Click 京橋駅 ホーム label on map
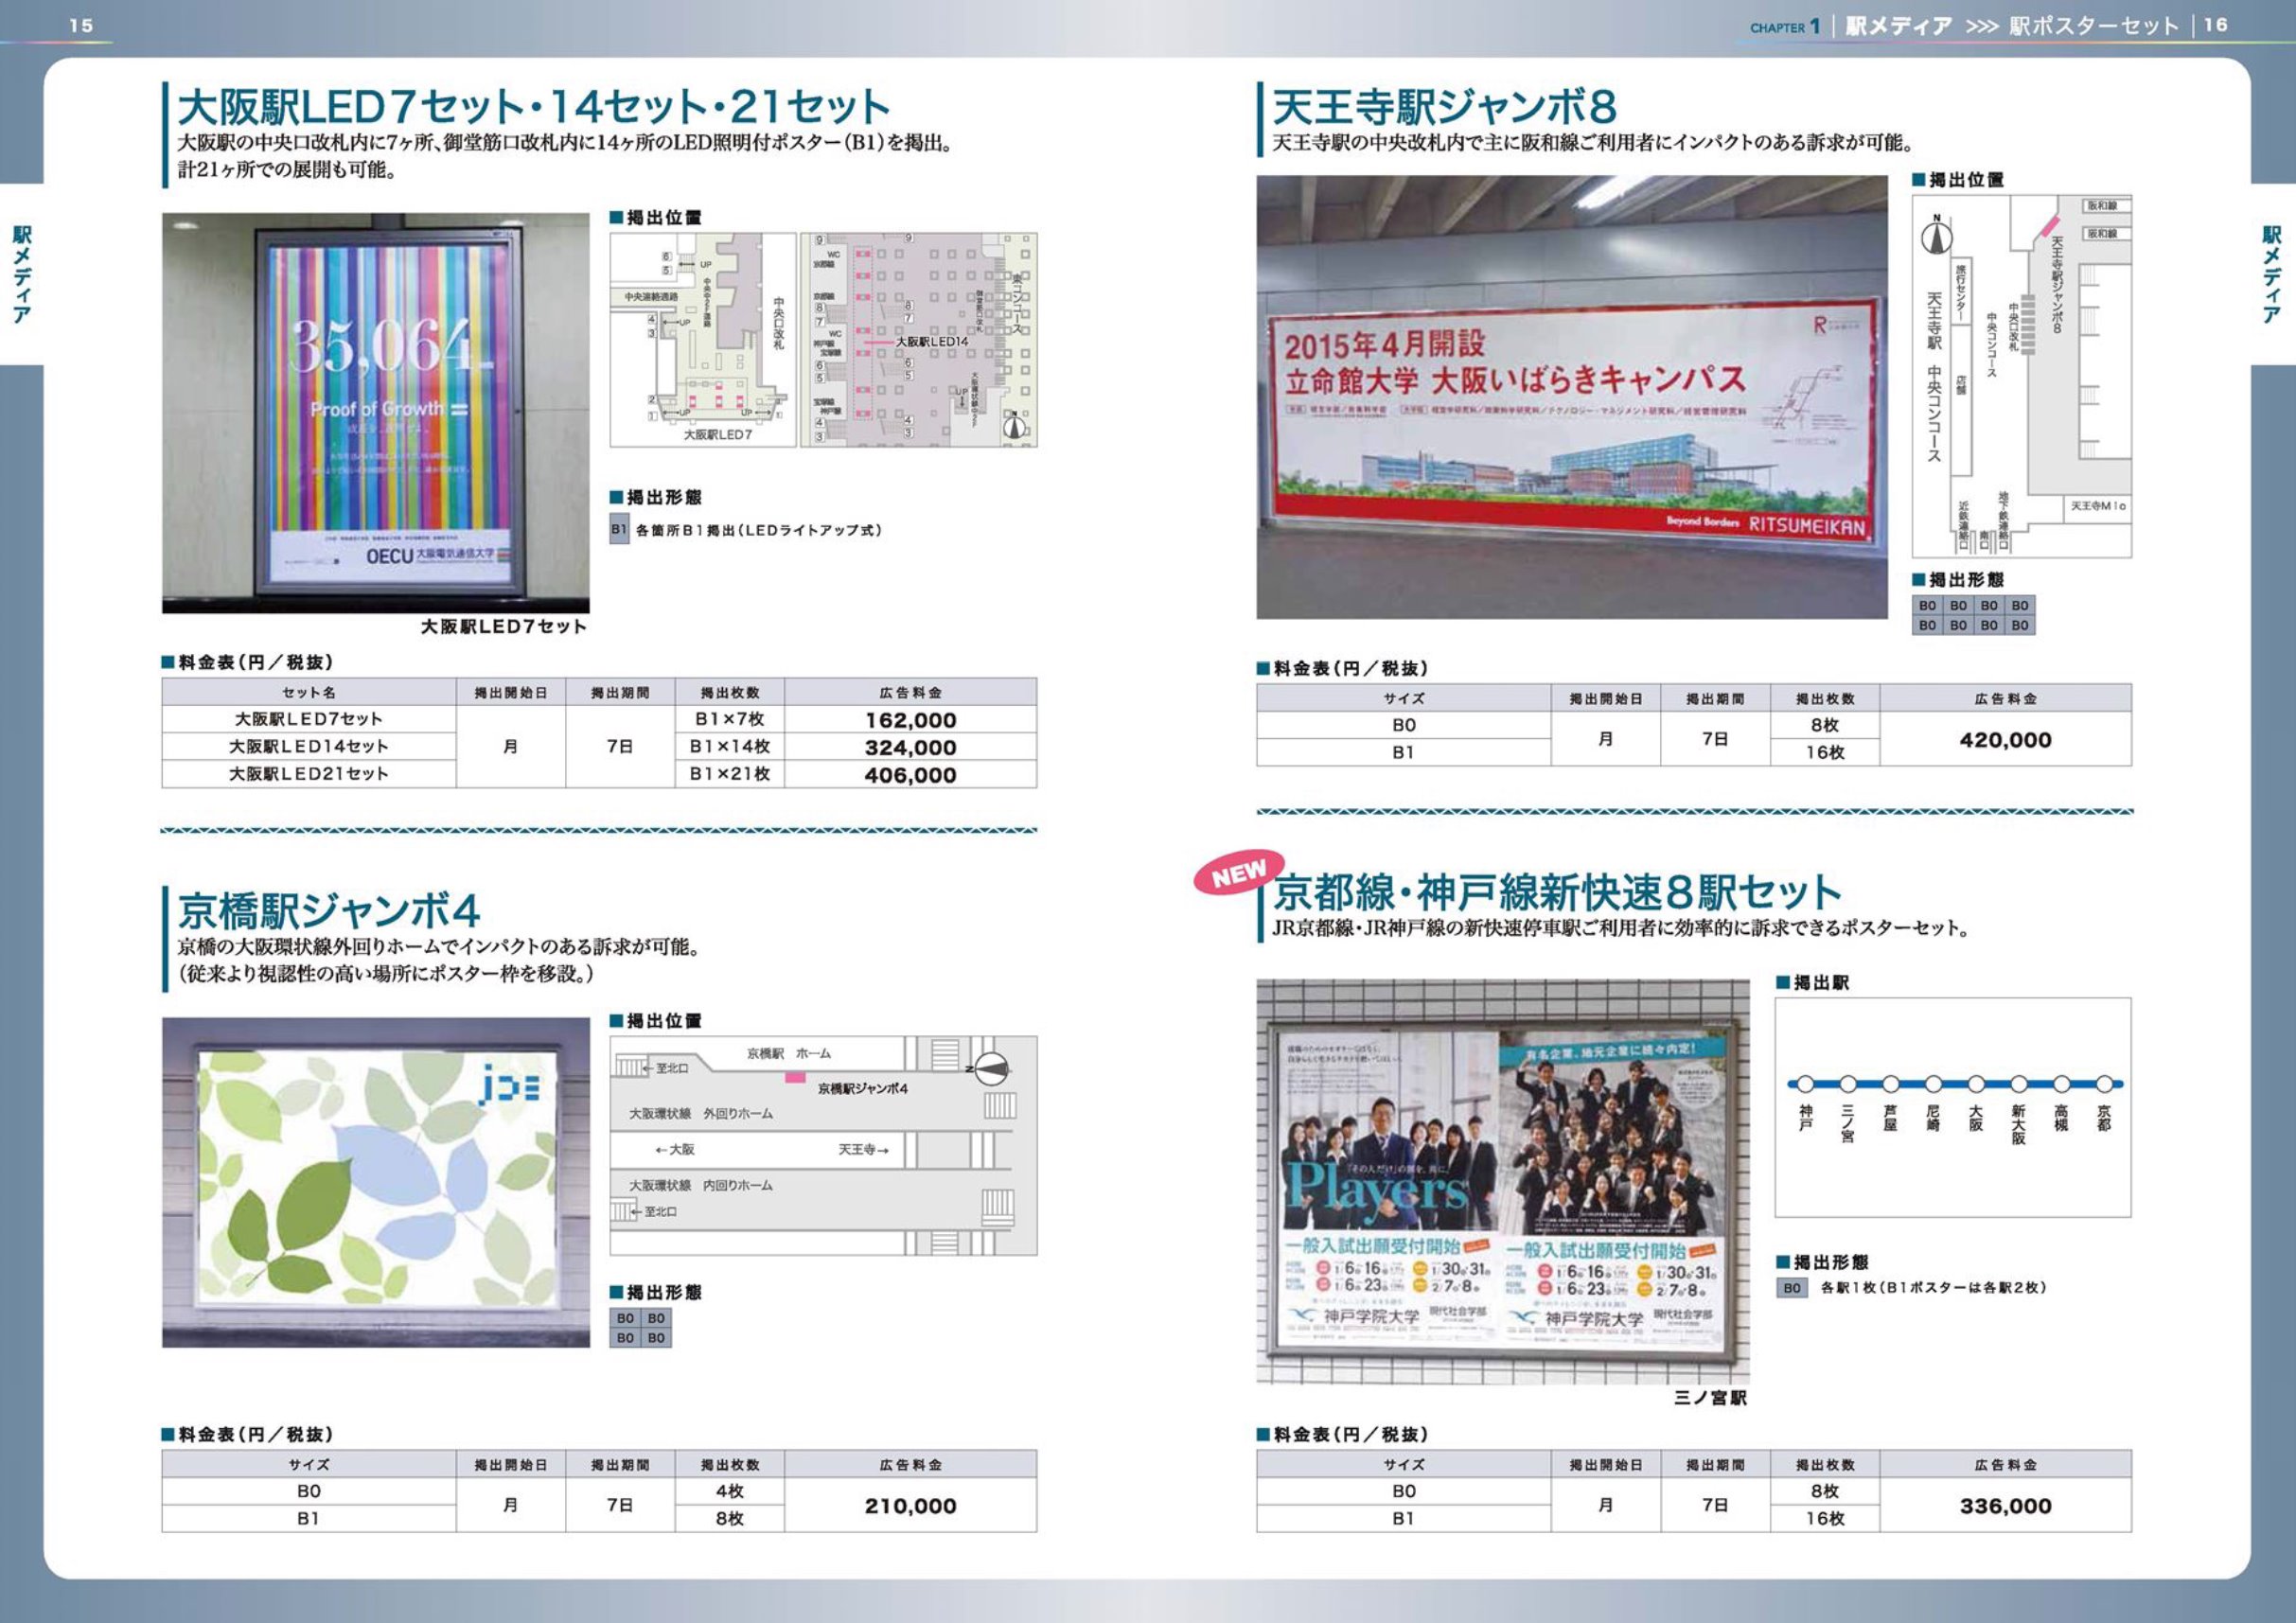 788,1053
